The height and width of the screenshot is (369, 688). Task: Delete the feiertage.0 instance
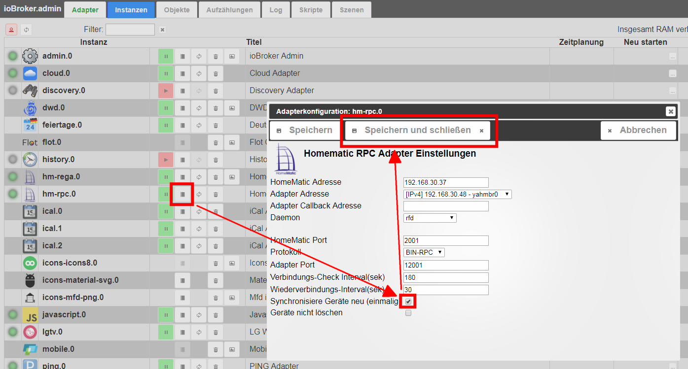(x=216, y=125)
